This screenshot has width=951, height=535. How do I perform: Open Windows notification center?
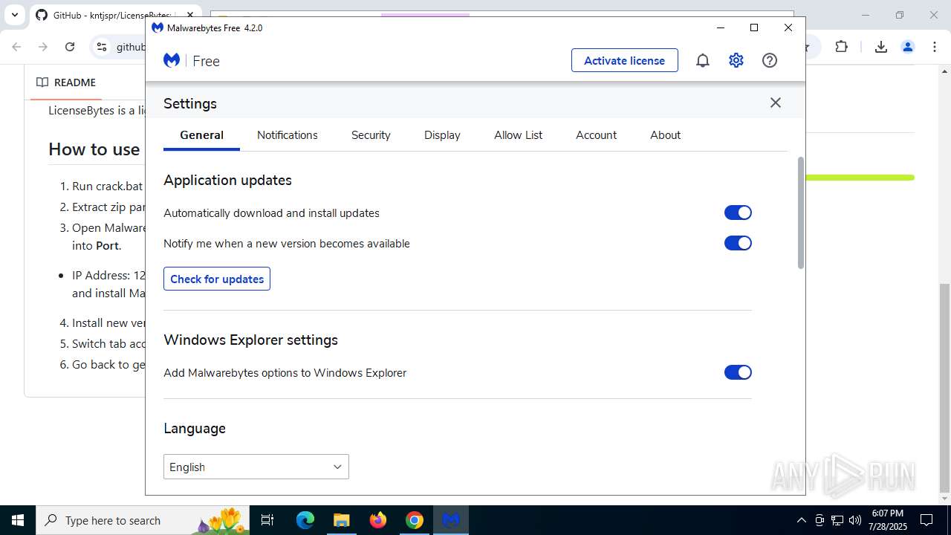coord(926,520)
